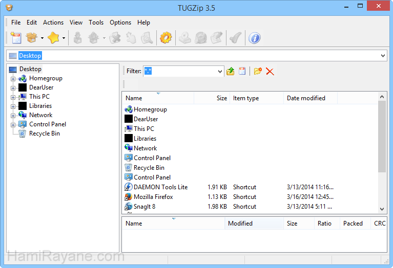Open the Options menu
The width and height of the screenshot is (393, 268).
point(120,23)
